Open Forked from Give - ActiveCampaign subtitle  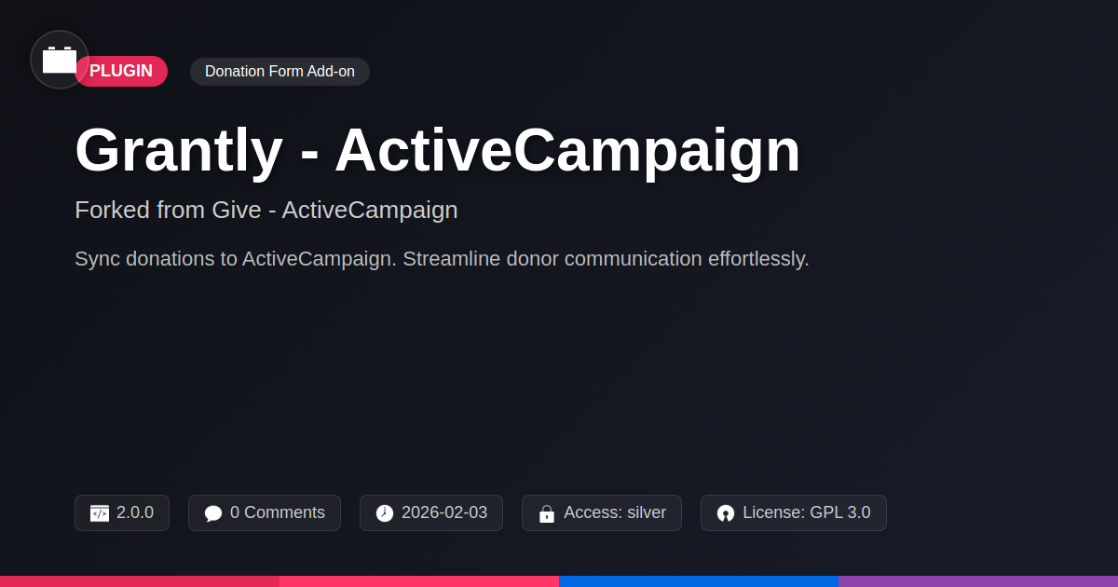(266, 210)
